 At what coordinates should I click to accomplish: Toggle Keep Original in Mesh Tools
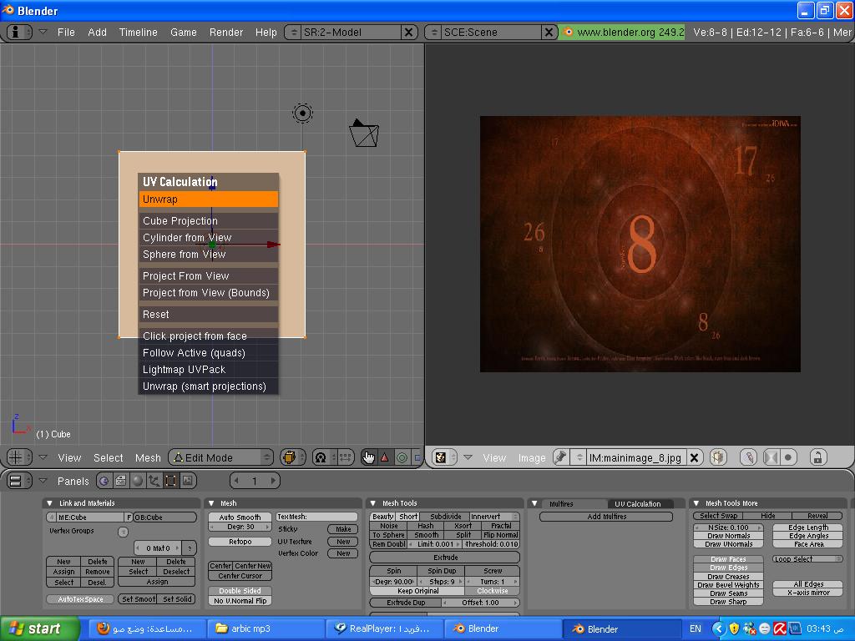417,591
